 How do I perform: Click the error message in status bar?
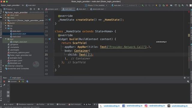click(22, 107)
